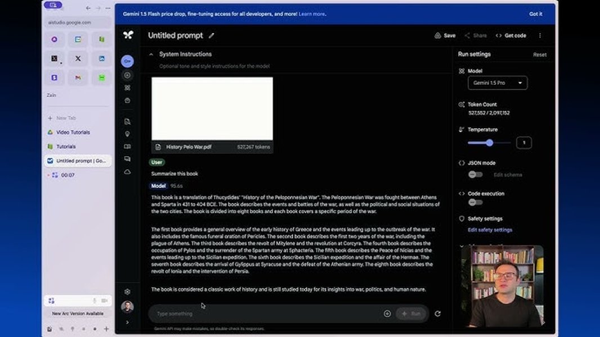Screen dimensions: 600x337
Task: Go forward with the Arc forward arrow
Action: tap(98, 8)
